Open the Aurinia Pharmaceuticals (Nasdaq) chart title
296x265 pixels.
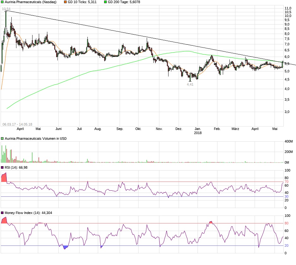(x=30, y=2)
